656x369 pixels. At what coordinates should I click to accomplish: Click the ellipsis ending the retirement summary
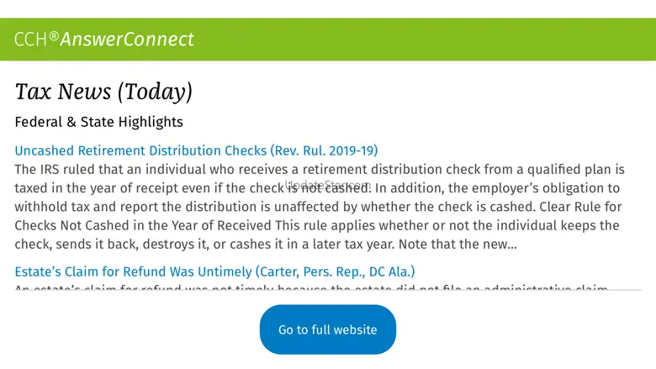[511, 245]
